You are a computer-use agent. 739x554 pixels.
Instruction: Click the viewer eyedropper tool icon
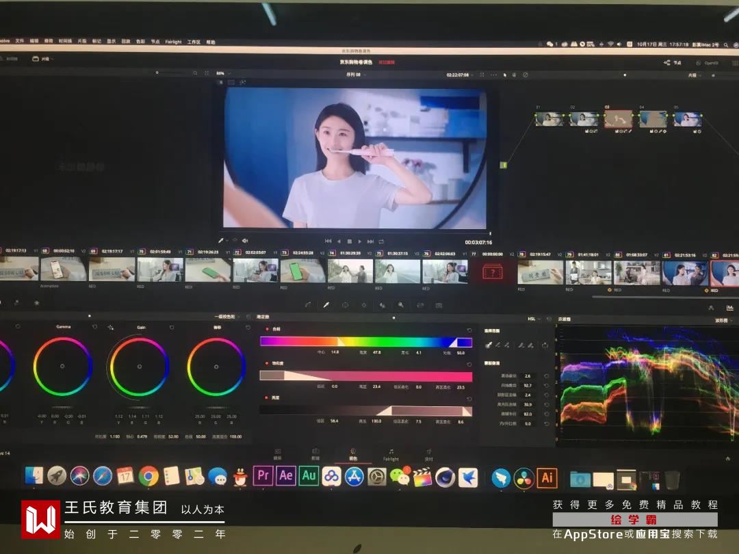pyautogui.click(x=220, y=240)
